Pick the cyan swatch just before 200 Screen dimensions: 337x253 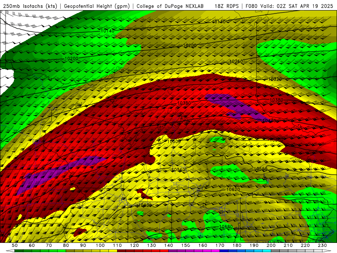(x=267, y=251)
